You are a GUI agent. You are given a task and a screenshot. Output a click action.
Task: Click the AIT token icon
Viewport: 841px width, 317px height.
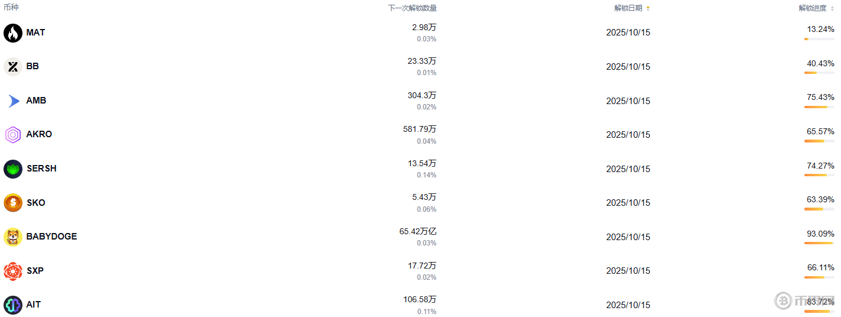tap(13, 305)
